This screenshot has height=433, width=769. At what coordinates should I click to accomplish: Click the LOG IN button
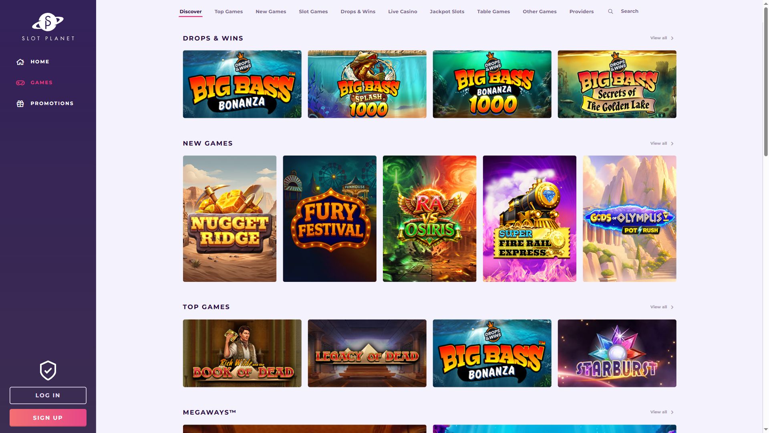coord(48,395)
